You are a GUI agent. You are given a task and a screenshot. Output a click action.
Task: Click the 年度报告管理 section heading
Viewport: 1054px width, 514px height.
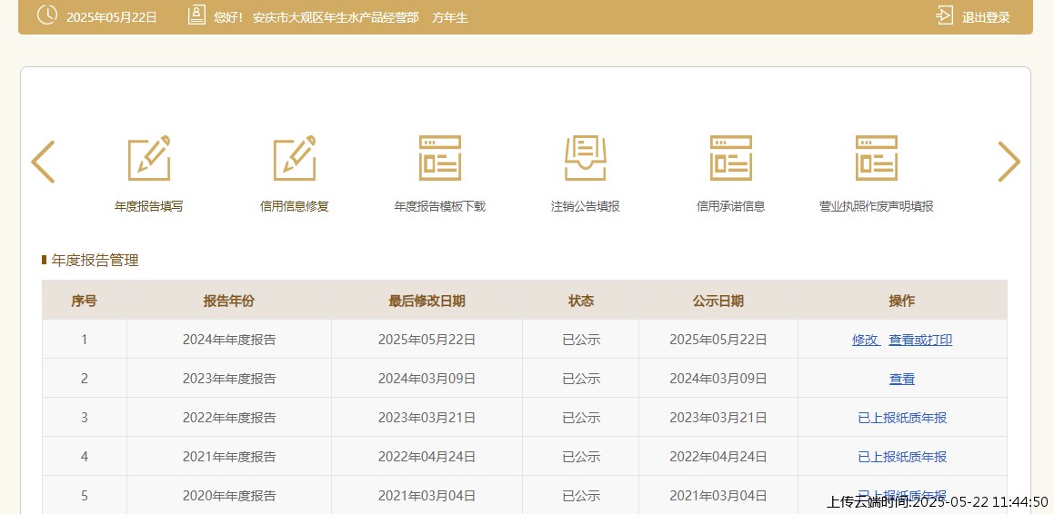tap(95, 261)
